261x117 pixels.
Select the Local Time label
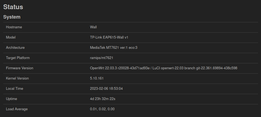coord(14,89)
